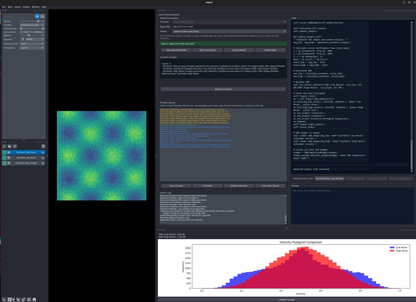Delete selected layers with trash icon
Viewport: 416px width, 302px height.
[43, 146]
